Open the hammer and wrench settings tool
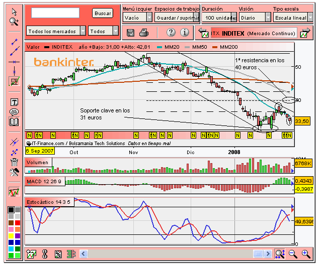This screenshot has height=265, width=319. (14, 173)
